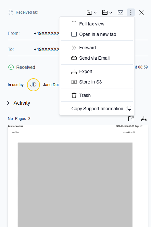Open the fax page thumbnail preview
Viewport: 151px width, 227px height.
[x=78, y=176]
